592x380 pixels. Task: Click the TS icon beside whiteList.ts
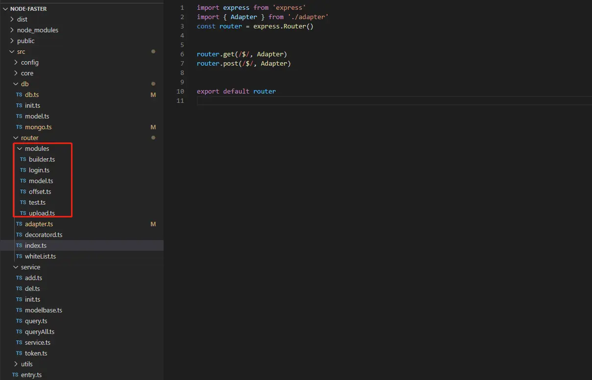pos(19,256)
